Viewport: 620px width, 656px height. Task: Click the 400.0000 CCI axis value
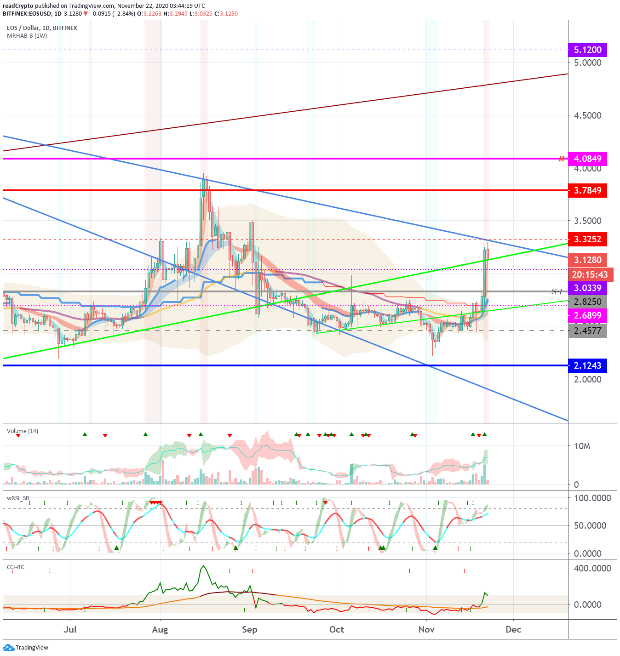(x=592, y=568)
